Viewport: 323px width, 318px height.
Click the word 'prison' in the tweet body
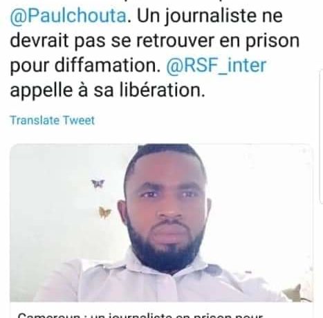coord(273,41)
